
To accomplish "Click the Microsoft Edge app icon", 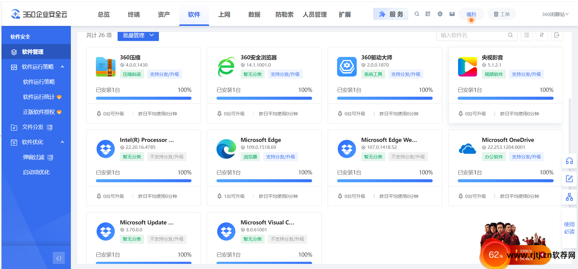I will click(x=226, y=149).
